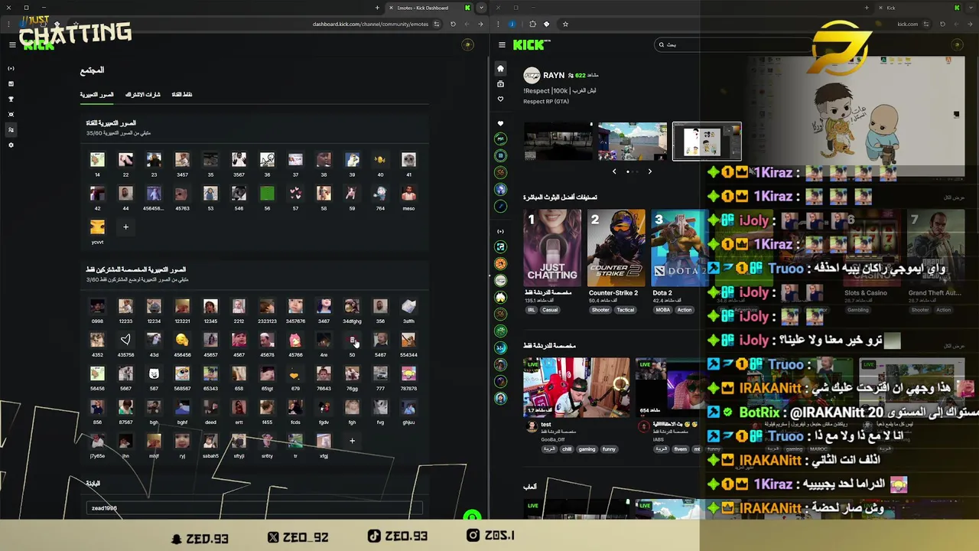Open the trophy icon in the dashboard sidebar
The height and width of the screenshot is (551, 979).
pyautogui.click(x=11, y=99)
